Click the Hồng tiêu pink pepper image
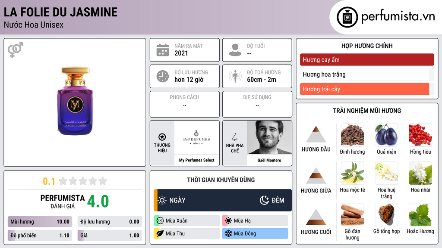 (x=420, y=135)
